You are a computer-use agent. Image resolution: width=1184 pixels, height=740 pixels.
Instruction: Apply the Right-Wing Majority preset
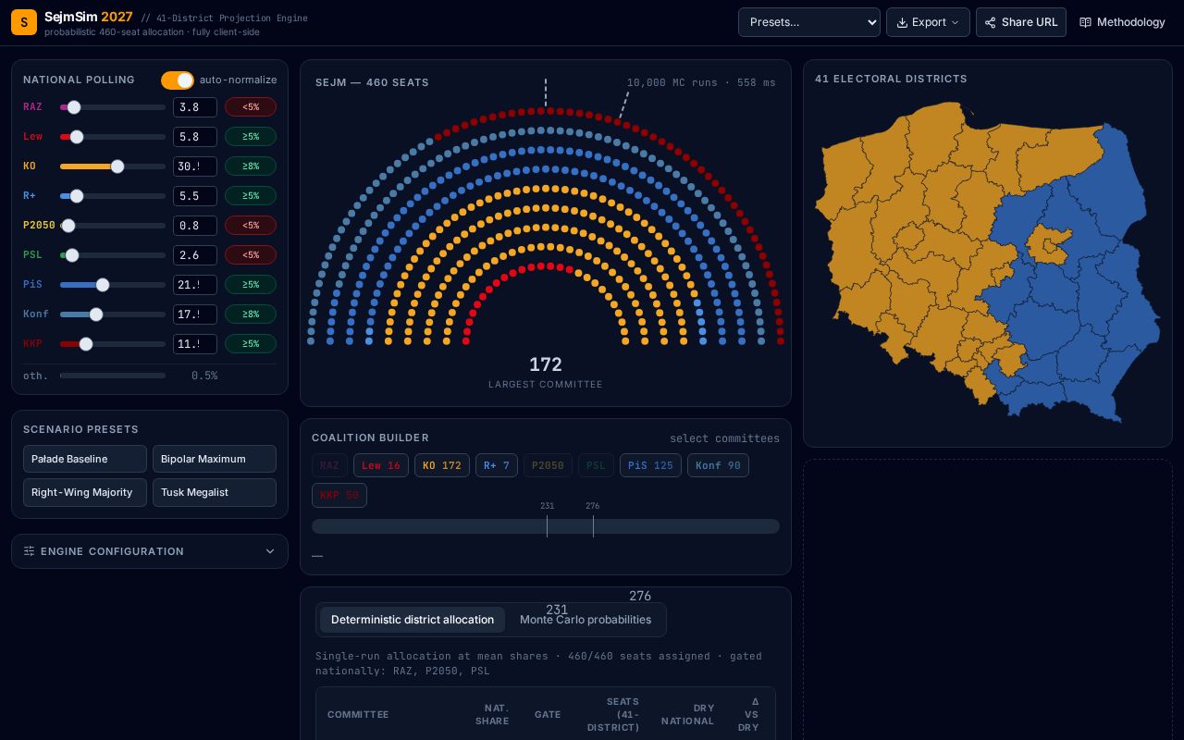85,492
